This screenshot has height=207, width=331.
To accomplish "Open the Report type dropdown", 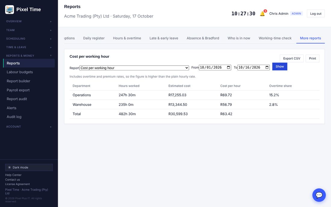I will pyautogui.click(x=134, y=68).
